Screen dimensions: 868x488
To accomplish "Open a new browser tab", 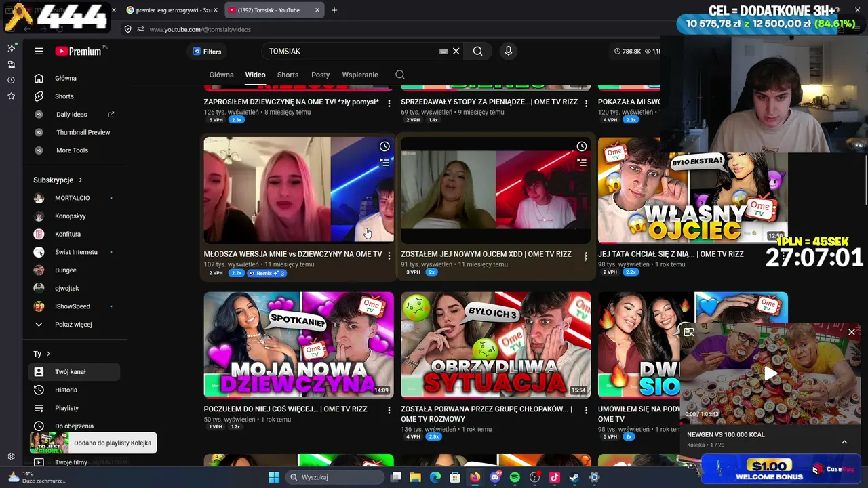I will (334, 10).
